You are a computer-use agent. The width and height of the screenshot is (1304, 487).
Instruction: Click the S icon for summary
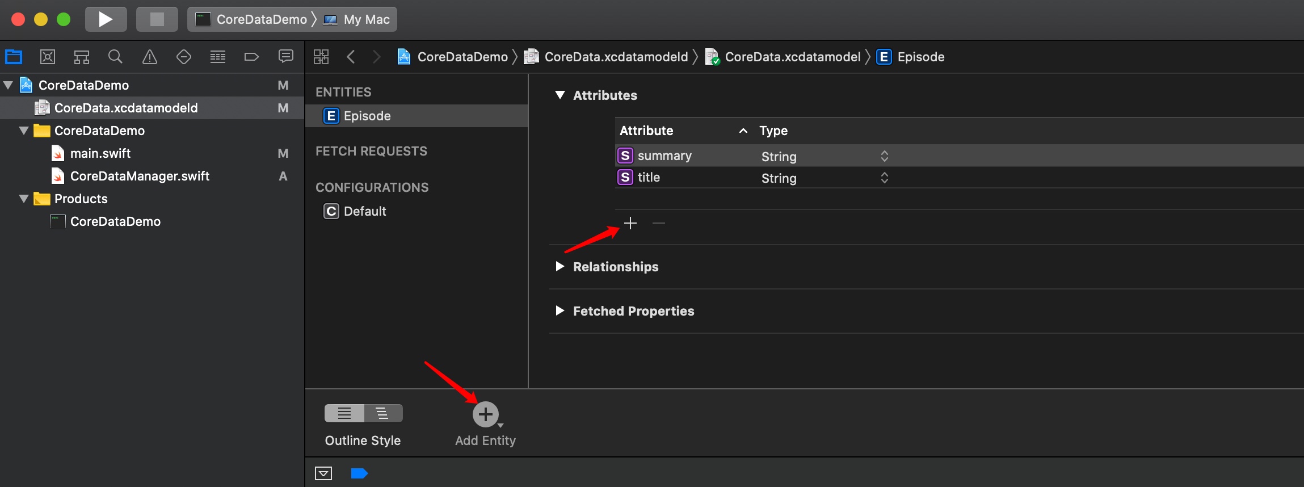tap(625, 156)
